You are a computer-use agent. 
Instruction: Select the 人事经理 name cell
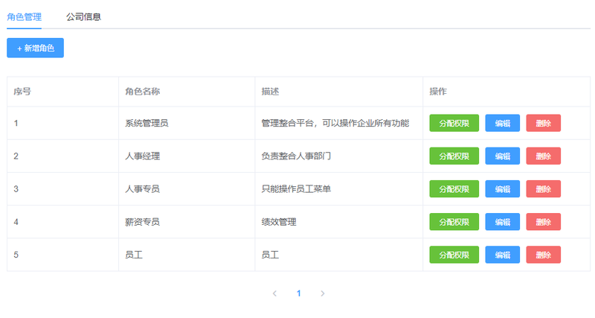click(187, 156)
